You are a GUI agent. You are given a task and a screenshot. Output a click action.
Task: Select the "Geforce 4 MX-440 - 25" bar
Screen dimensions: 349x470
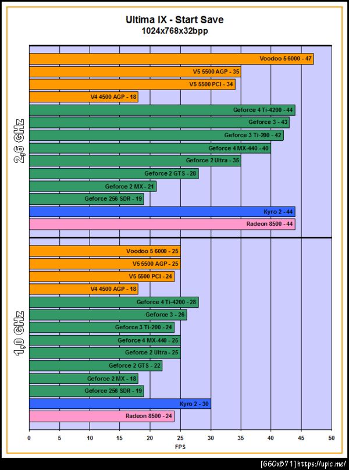click(x=105, y=340)
